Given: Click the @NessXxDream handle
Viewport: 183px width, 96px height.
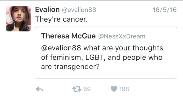Looking at the screenshot, I should click(x=122, y=36).
